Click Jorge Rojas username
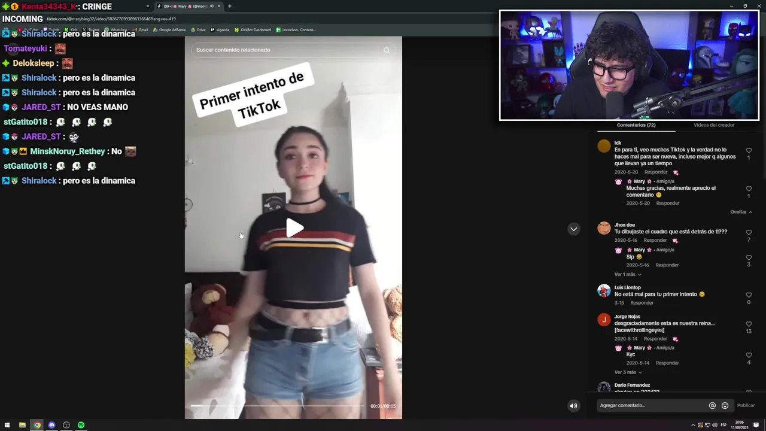This screenshot has width=766, height=431. click(x=627, y=317)
